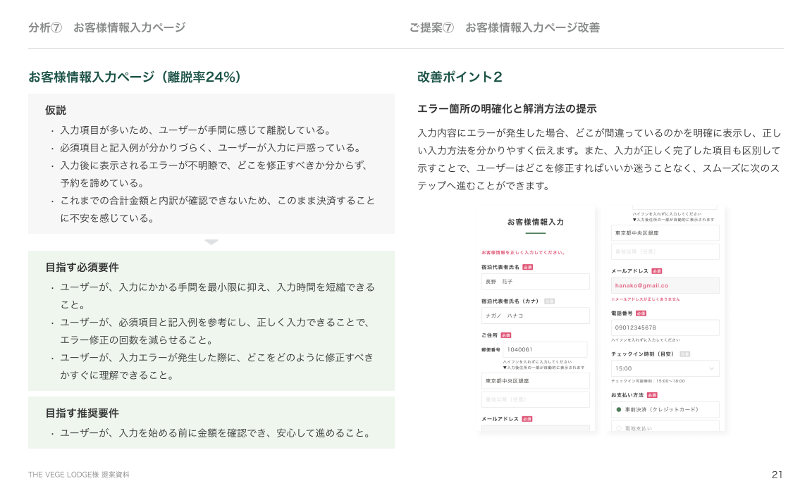This screenshot has height=493, width=812.
Task: Click the ご提案⑦ お客様情報入力ページ改善 header
Action: (504, 27)
